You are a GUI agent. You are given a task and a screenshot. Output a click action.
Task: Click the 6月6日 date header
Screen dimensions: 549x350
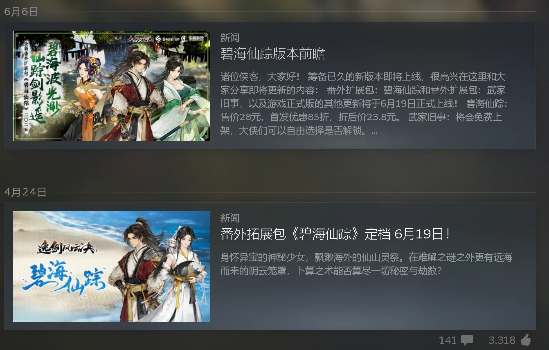tap(21, 12)
